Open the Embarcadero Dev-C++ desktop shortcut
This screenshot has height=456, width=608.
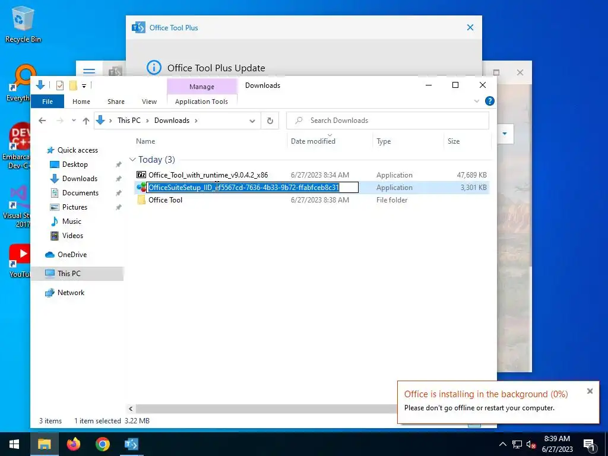tap(16, 145)
